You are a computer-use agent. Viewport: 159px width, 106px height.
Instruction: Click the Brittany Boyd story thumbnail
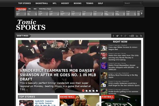pyautogui.click(x=104, y=76)
